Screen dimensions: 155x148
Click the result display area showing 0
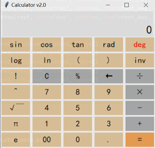(x=78, y=24)
